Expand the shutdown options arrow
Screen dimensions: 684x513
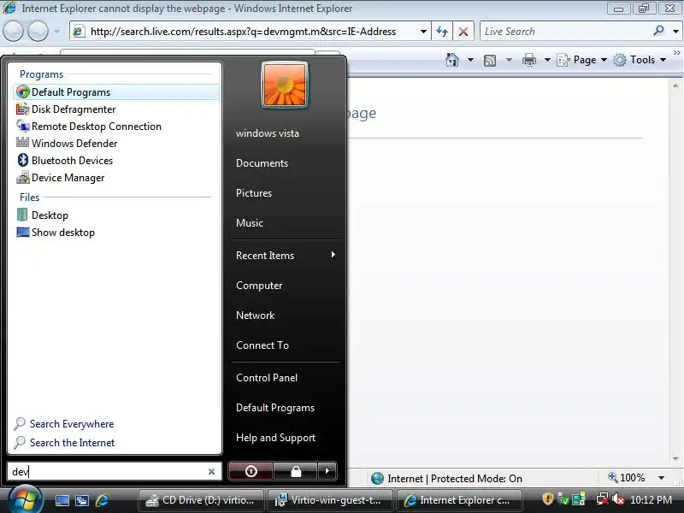pyautogui.click(x=327, y=471)
